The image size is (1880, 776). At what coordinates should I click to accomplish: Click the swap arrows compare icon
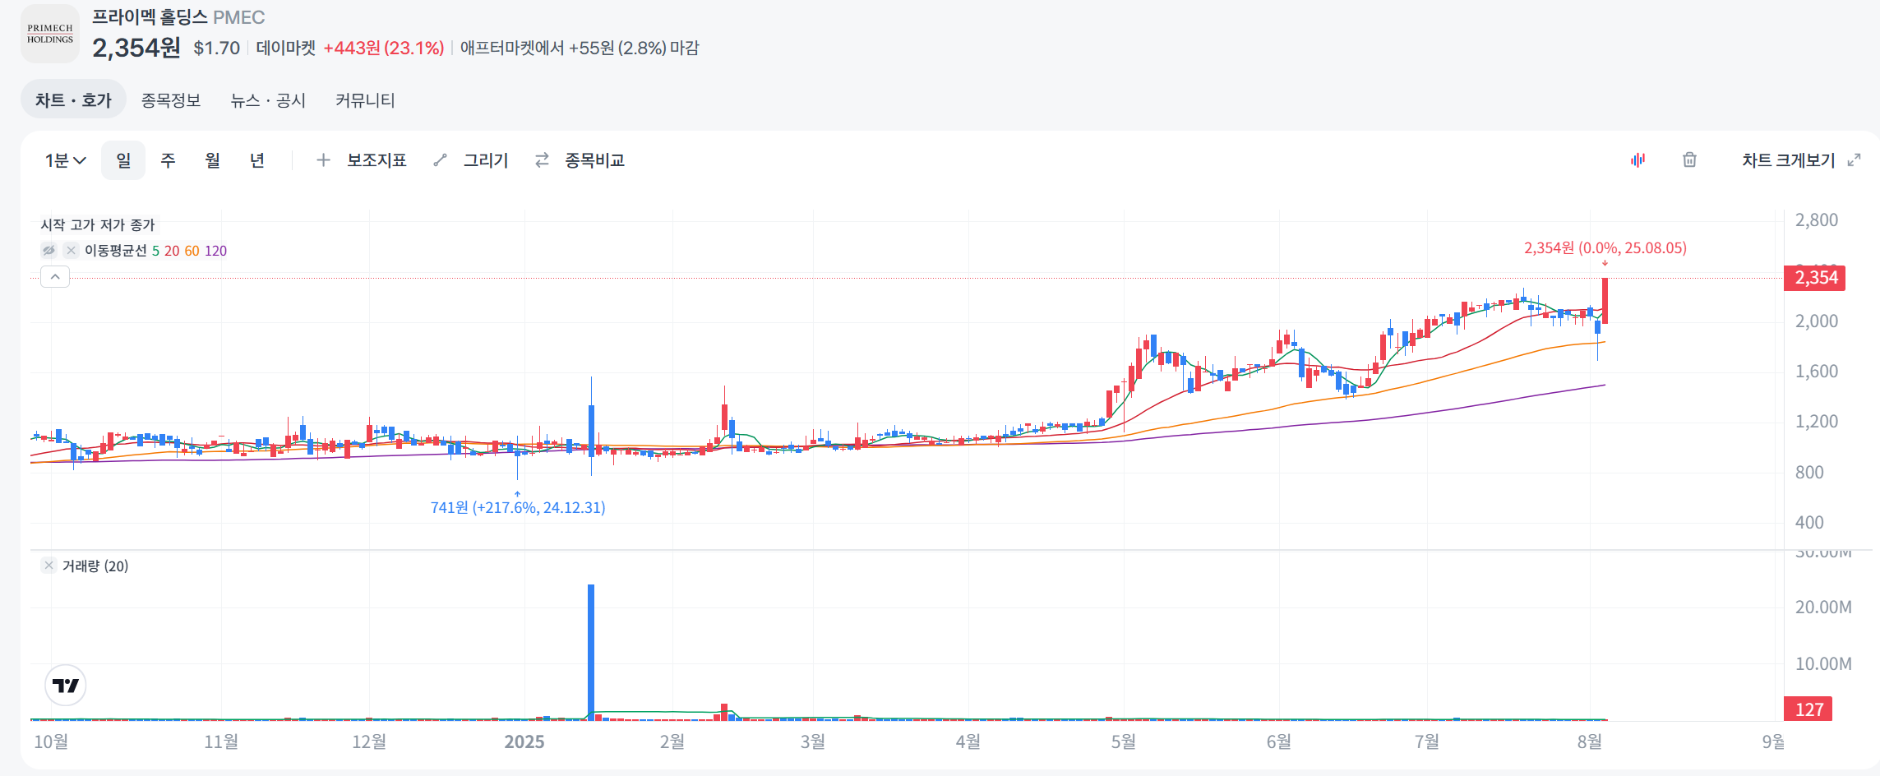point(542,160)
